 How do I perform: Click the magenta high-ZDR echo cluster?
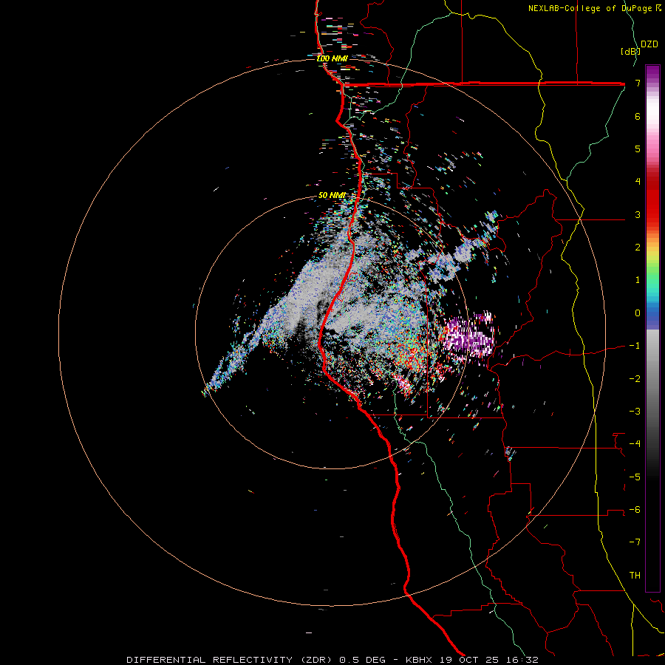click(471, 337)
